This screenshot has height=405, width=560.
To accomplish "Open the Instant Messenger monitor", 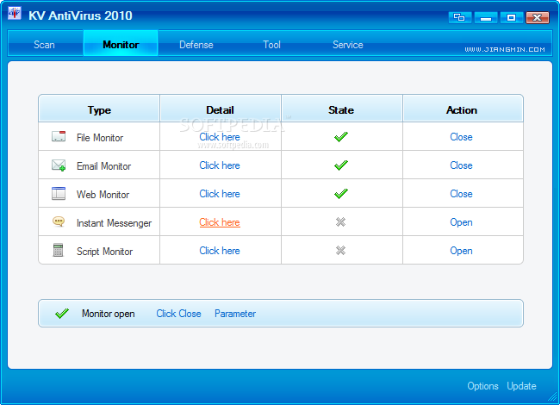I will (x=461, y=222).
